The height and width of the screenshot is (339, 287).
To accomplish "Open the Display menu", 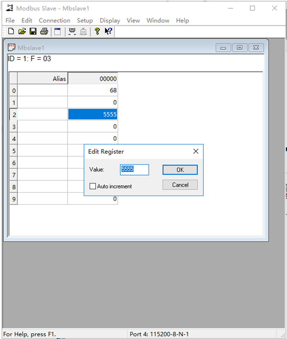I will pos(110,20).
